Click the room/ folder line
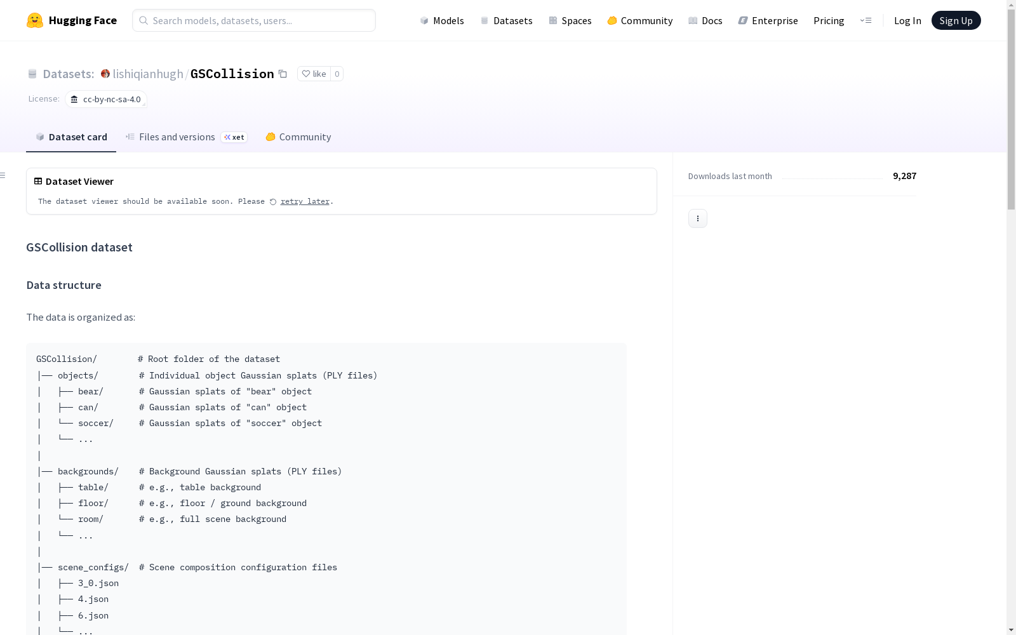 point(162,519)
